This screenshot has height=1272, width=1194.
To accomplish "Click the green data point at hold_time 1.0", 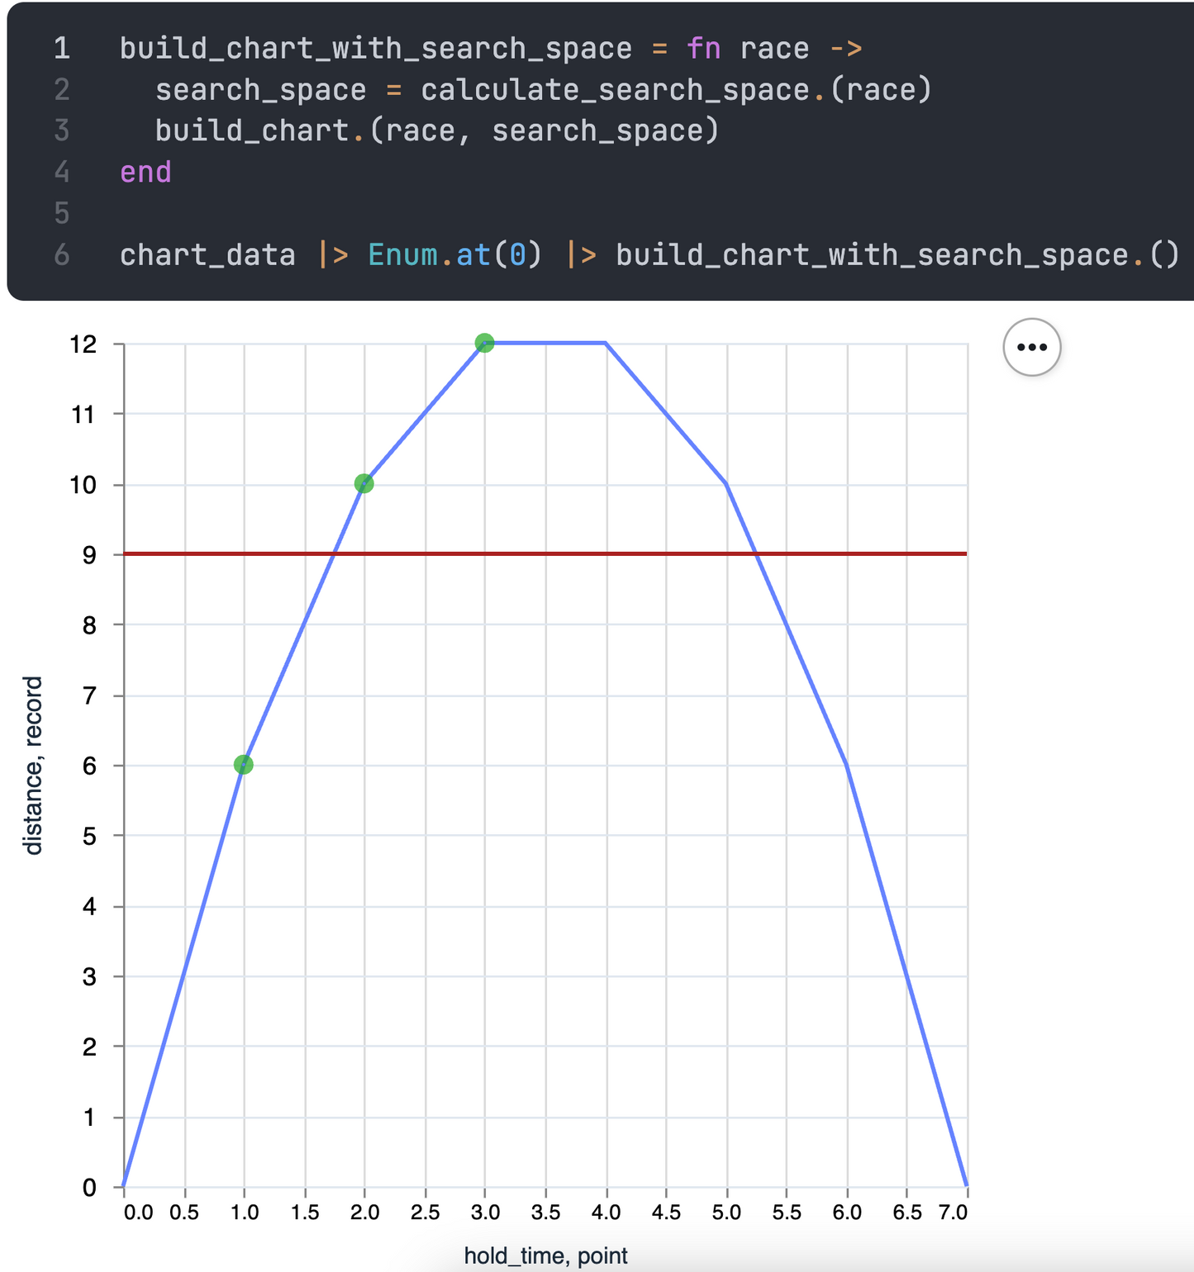I will 244,764.
